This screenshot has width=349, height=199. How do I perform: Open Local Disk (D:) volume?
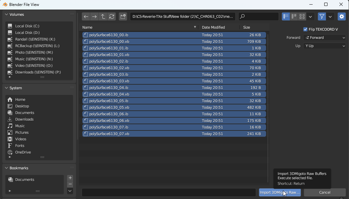point(39,33)
